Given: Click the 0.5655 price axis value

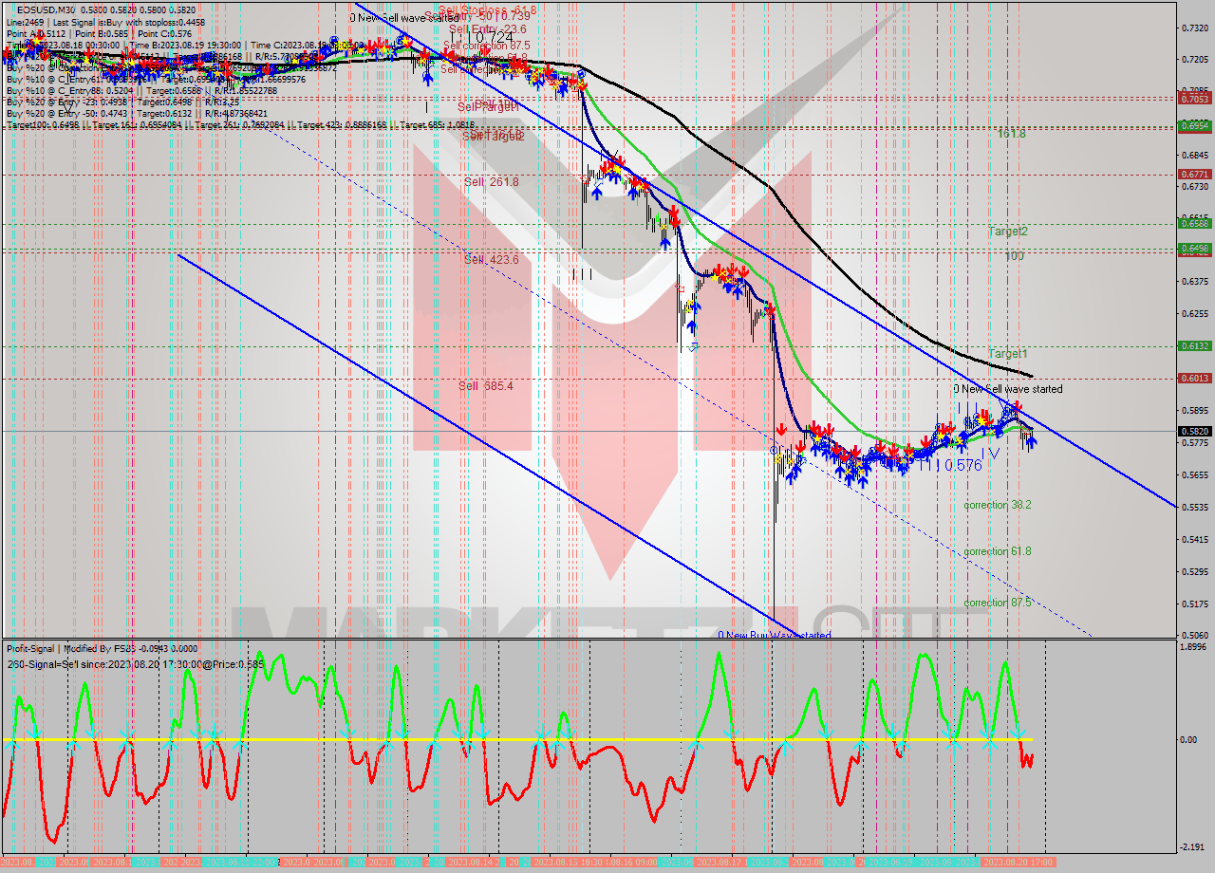Looking at the screenshot, I should pos(1193,474).
